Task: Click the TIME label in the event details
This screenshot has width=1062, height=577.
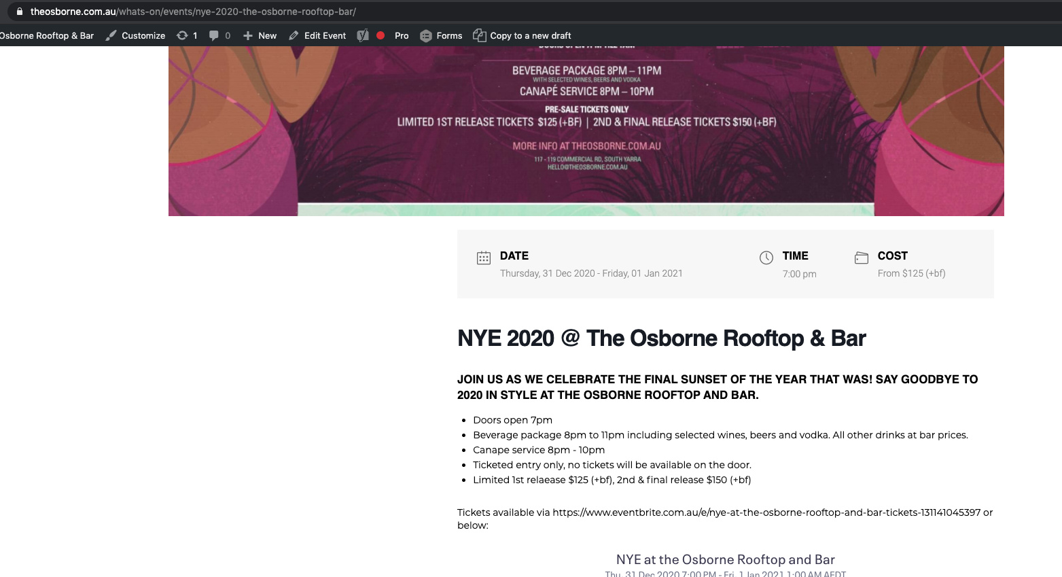Action: [x=796, y=256]
